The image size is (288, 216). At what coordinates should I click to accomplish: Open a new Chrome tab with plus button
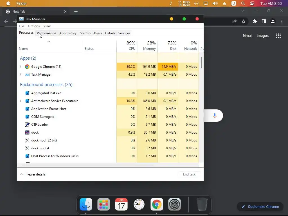(76, 12)
